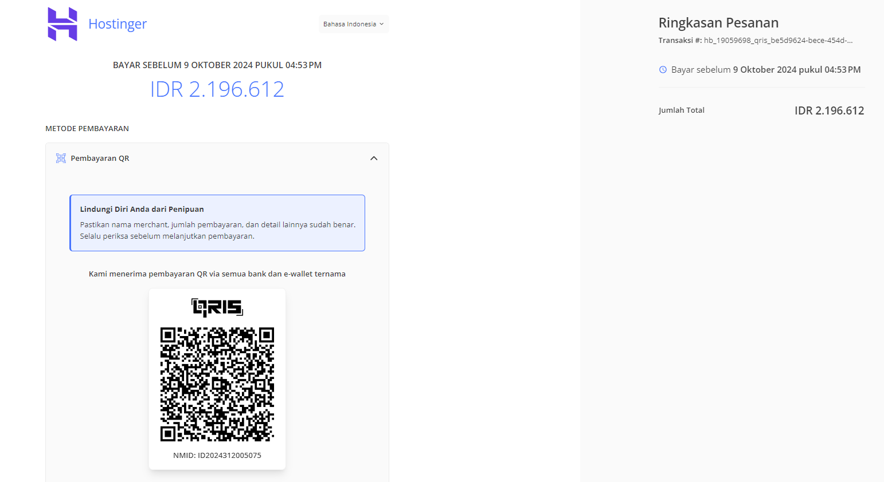Click the transaction ID in order summary

(778, 41)
